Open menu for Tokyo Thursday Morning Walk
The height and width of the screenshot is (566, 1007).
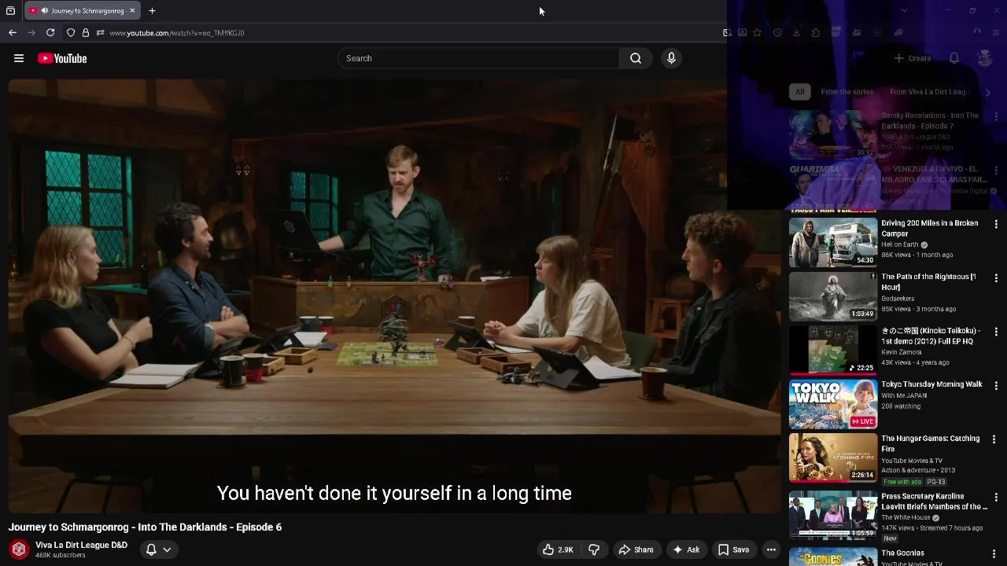coord(996,386)
